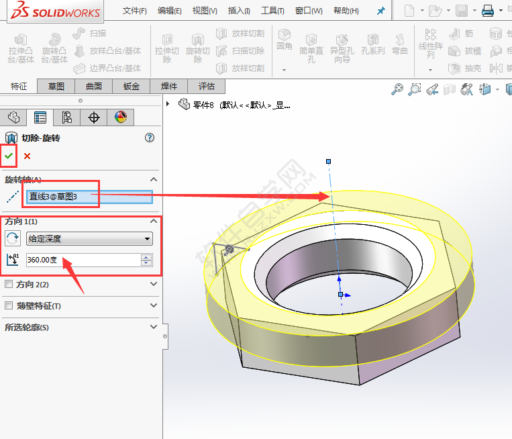Click the 拉伸切除 tool
This screenshot has width=512, height=439.
167,48
